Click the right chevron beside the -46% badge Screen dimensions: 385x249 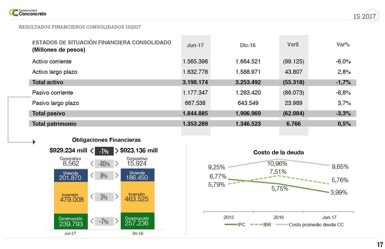point(116,163)
